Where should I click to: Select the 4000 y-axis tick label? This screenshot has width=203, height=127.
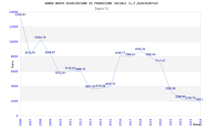coord(14,86)
